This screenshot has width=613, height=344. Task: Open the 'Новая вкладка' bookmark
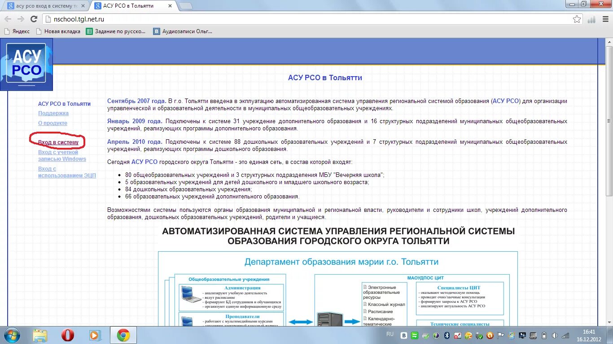58,31
